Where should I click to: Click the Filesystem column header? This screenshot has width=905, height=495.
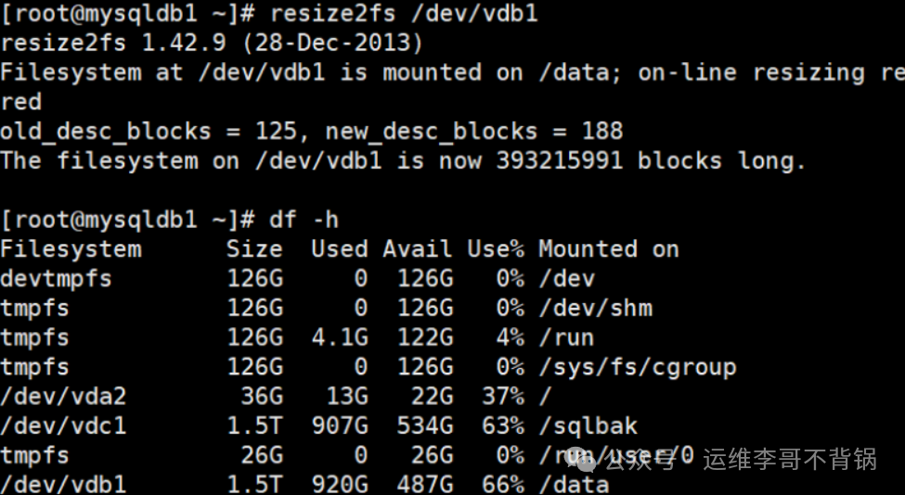71,249
